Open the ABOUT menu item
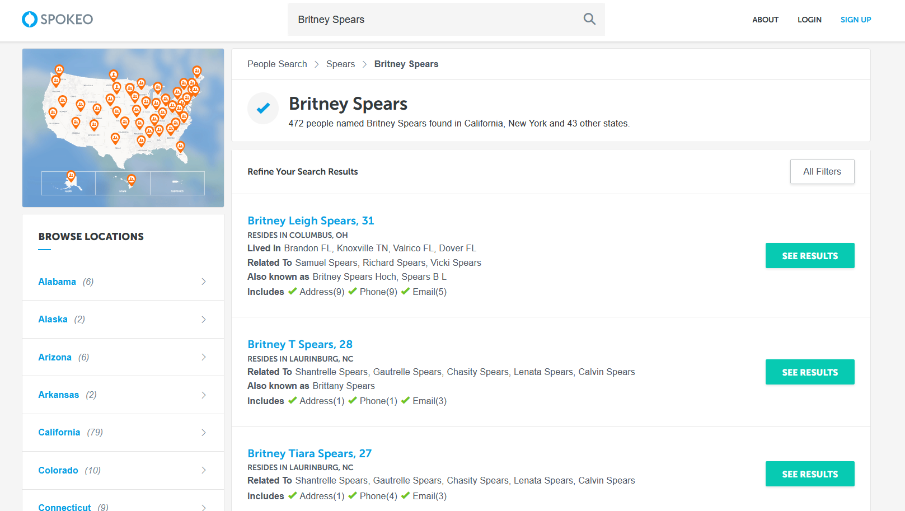 click(x=765, y=20)
